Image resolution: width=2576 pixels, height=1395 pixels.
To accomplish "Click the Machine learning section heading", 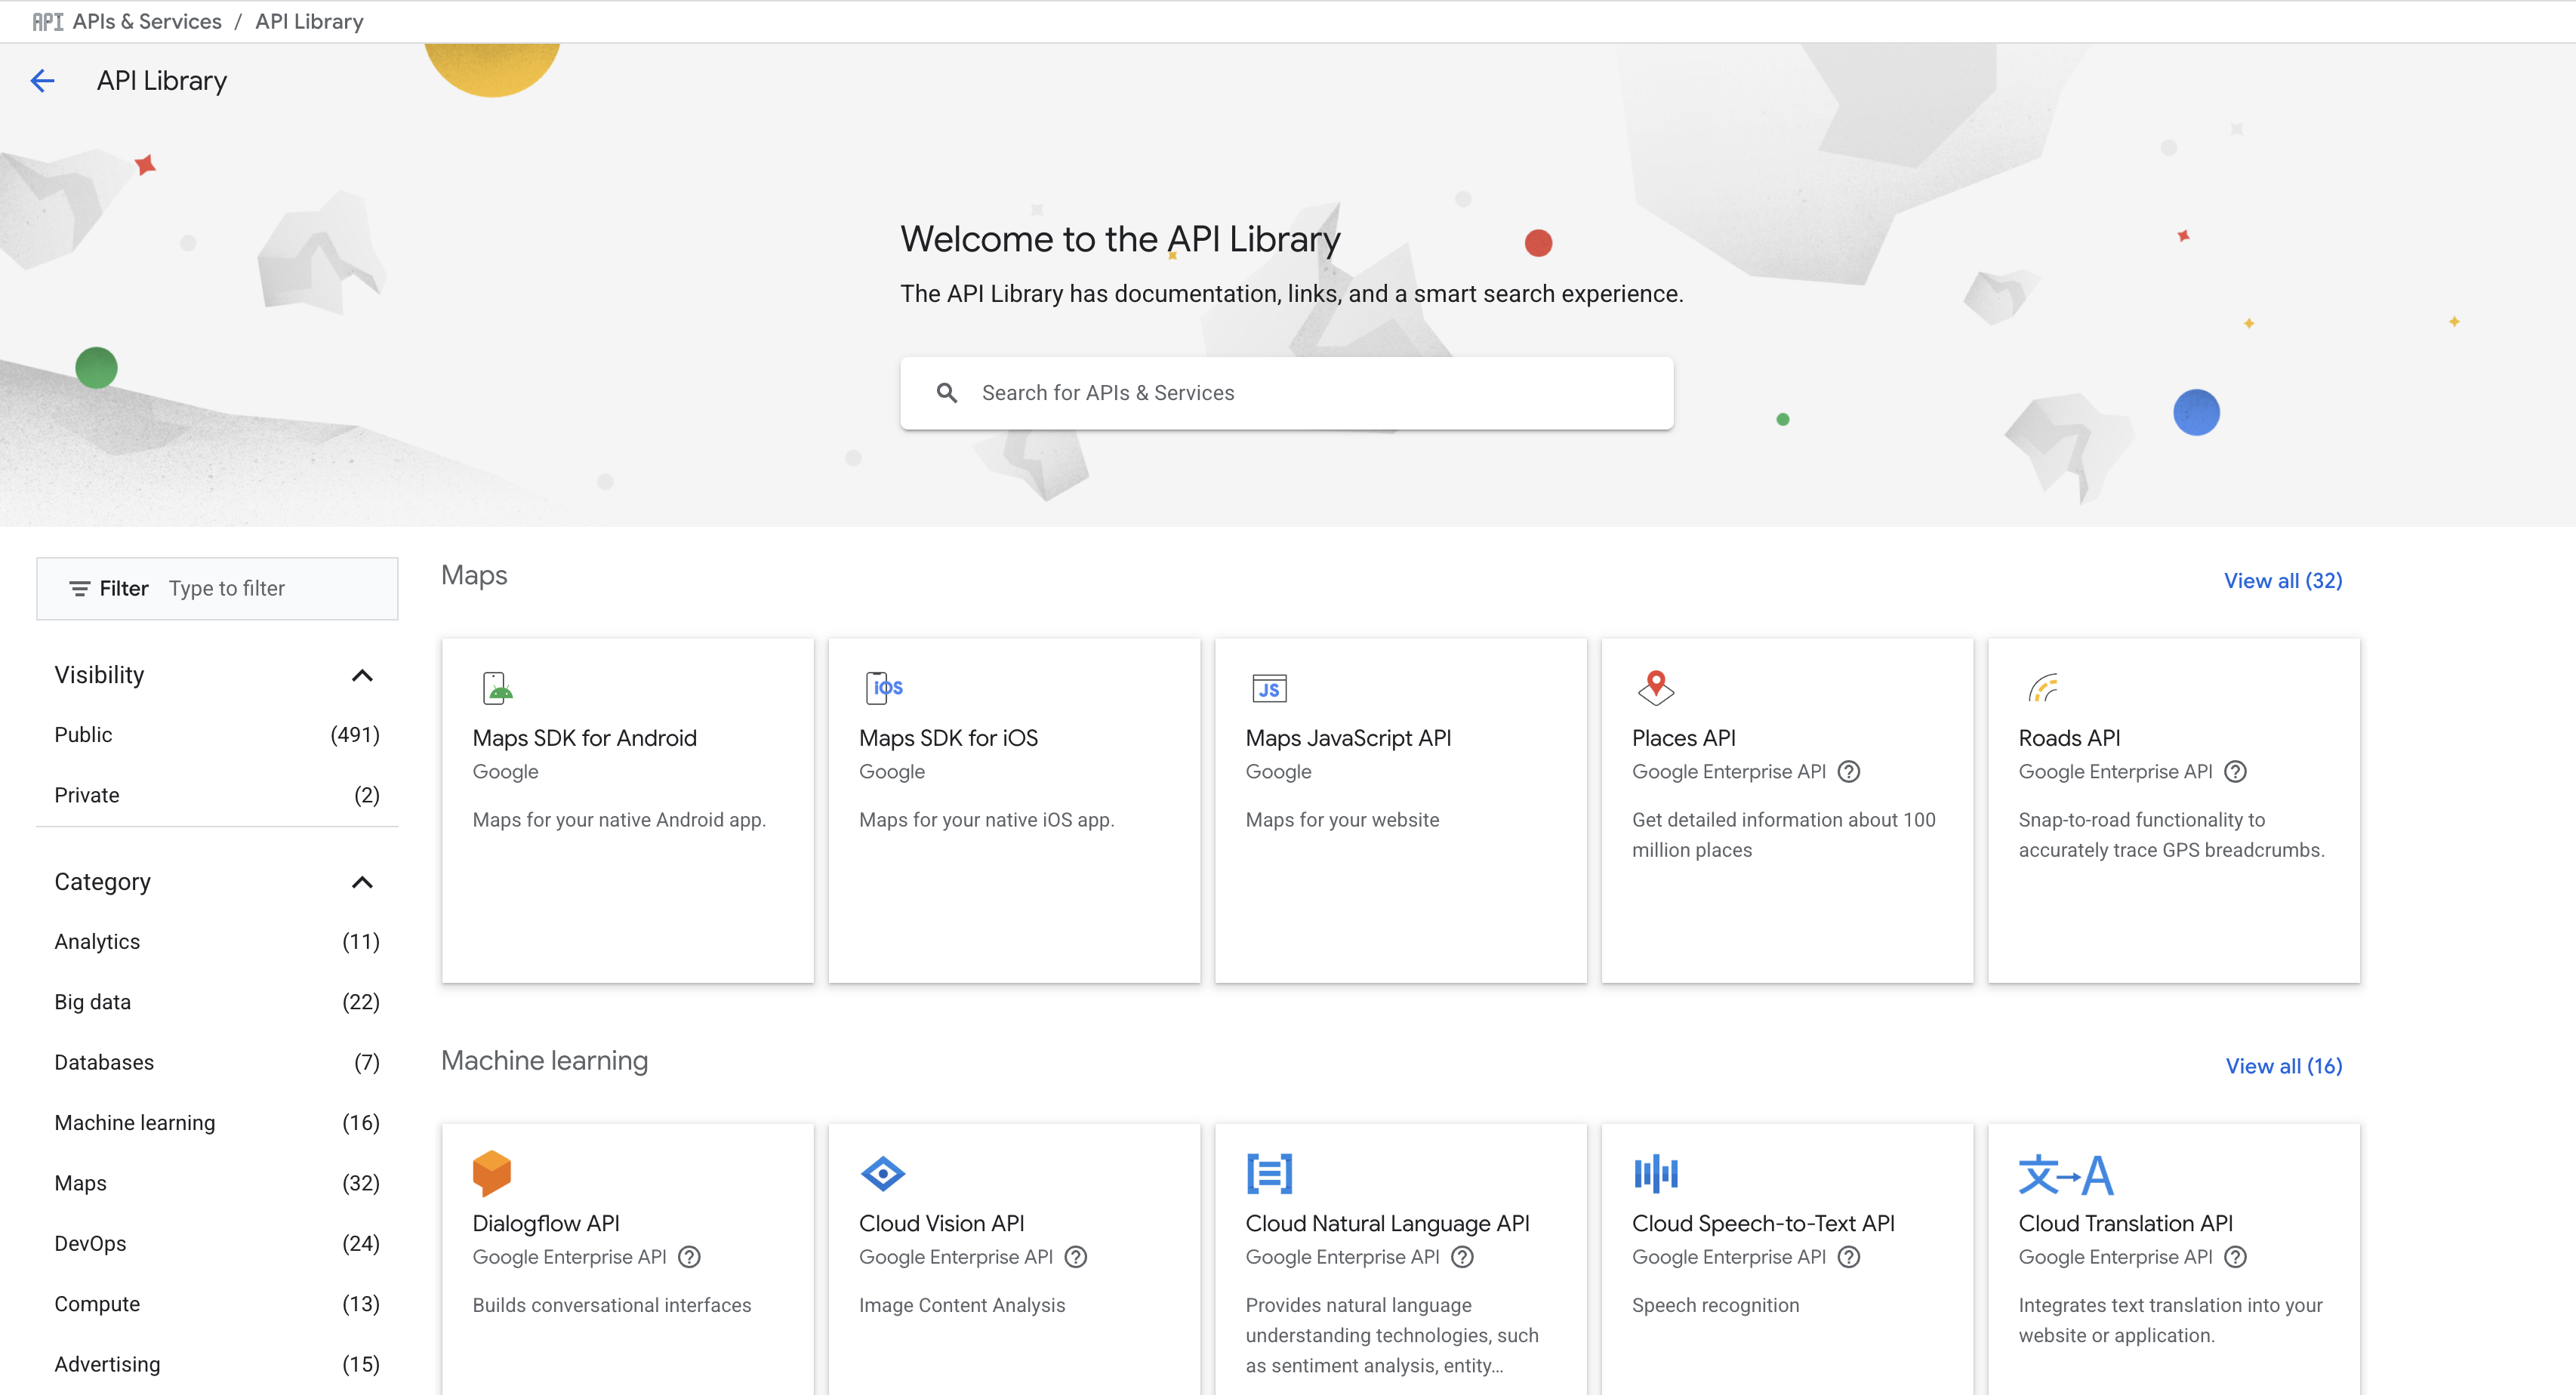I will (544, 1060).
